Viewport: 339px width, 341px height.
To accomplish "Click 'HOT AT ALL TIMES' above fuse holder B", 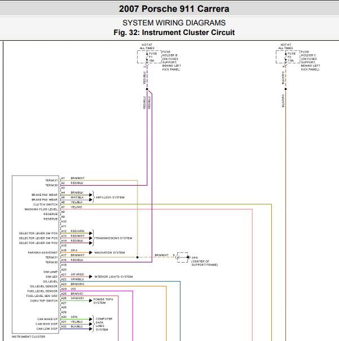I will pos(147,46).
